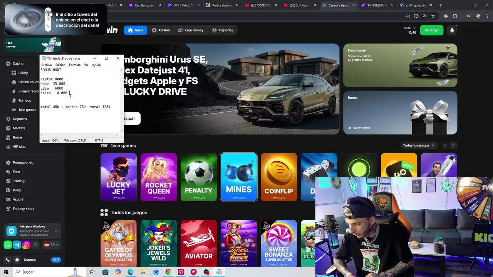The image size is (493, 277).
Task: Open the notifications bell
Action: [x=452, y=30]
